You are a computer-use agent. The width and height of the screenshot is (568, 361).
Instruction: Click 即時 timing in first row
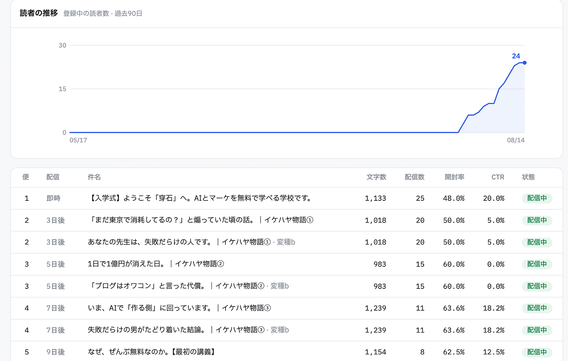(x=53, y=198)
